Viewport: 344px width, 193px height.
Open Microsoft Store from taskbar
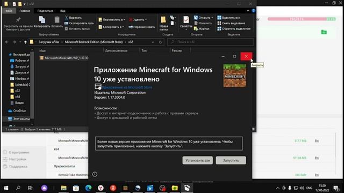(76, 188)
